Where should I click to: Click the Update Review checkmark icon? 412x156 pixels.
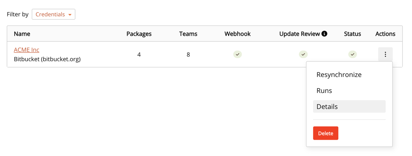[303, 54]
